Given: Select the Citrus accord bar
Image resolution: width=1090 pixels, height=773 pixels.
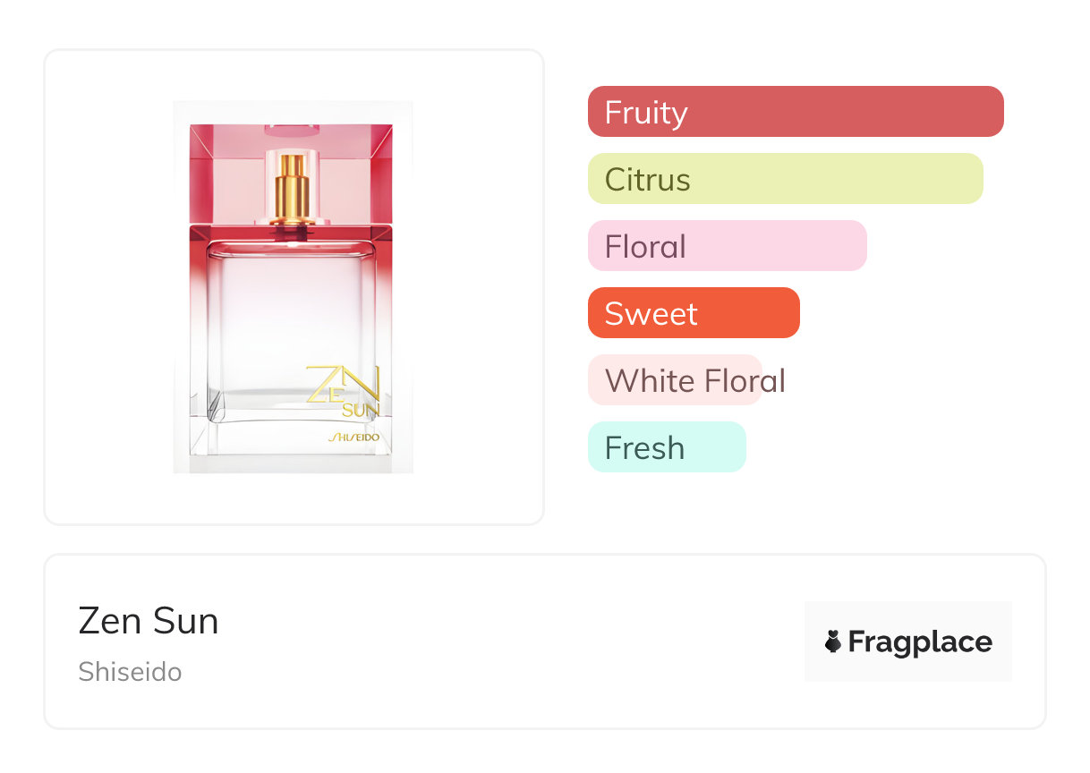Looking at the screenshot, I should (785, 179).
